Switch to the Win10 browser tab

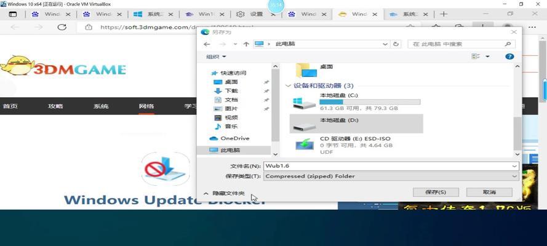(206, 14)
